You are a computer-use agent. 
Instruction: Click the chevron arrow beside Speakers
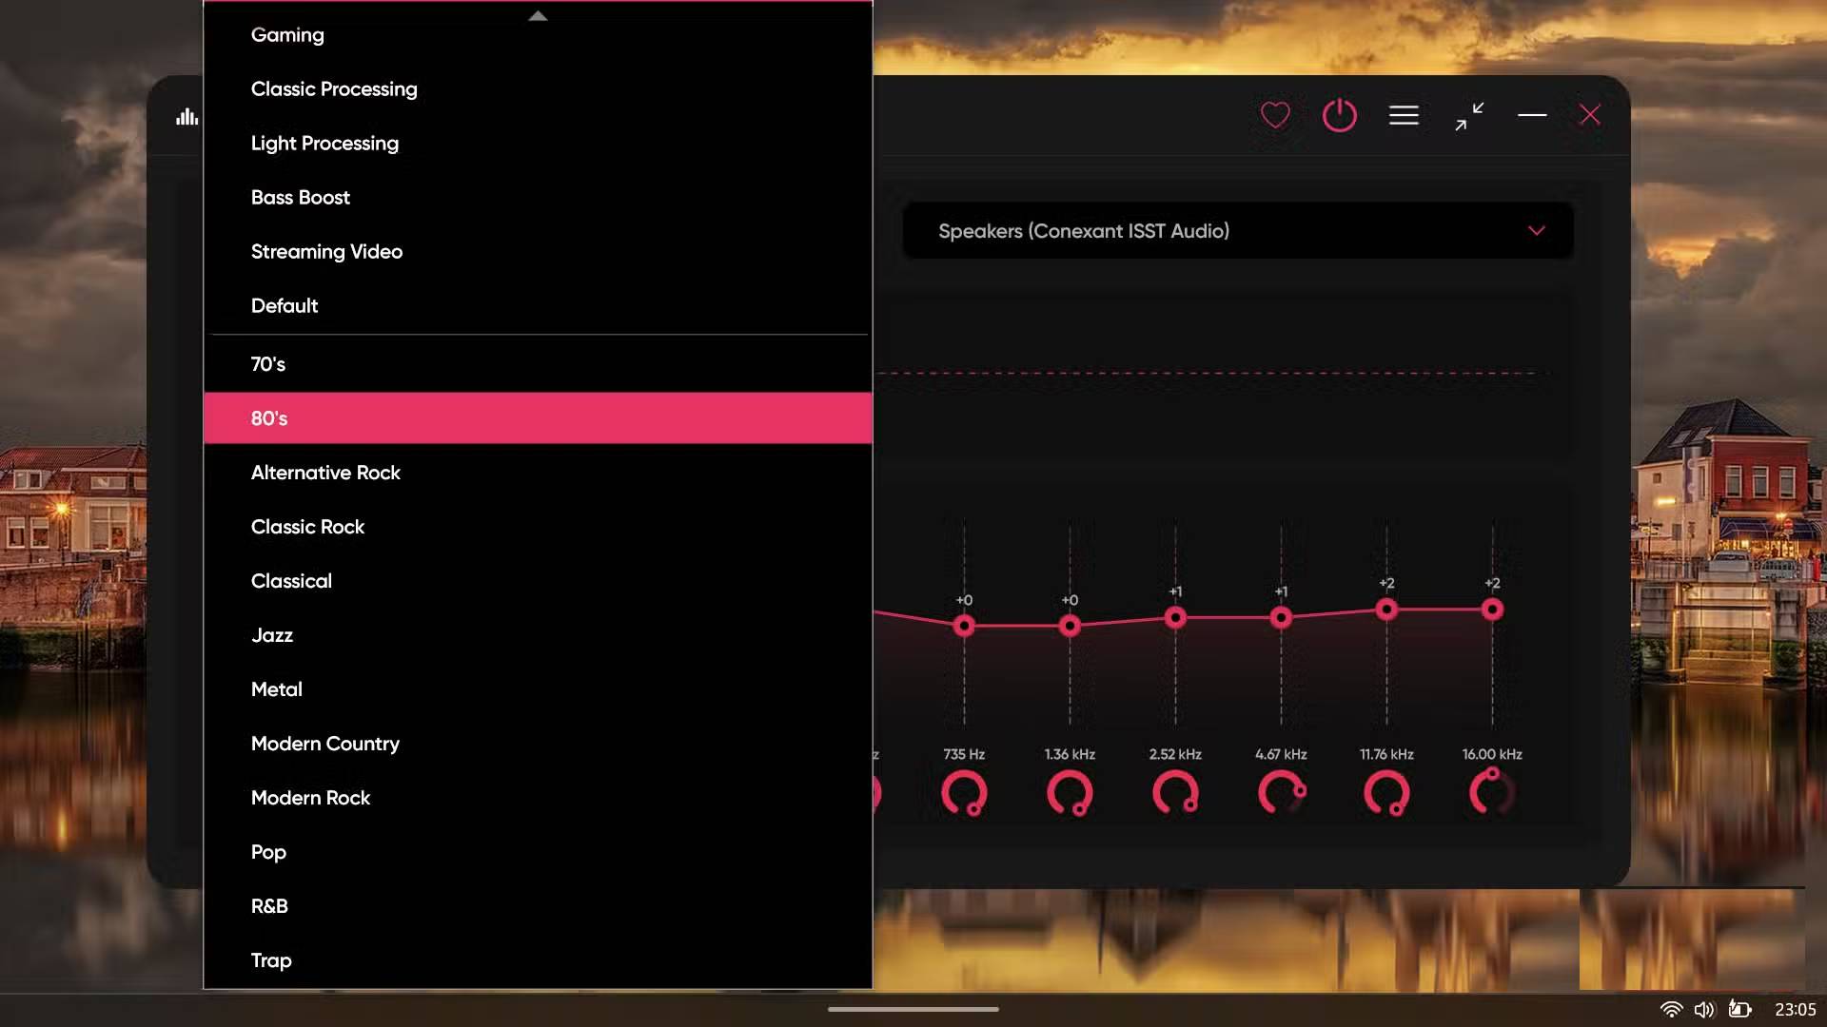point(1536,231)
